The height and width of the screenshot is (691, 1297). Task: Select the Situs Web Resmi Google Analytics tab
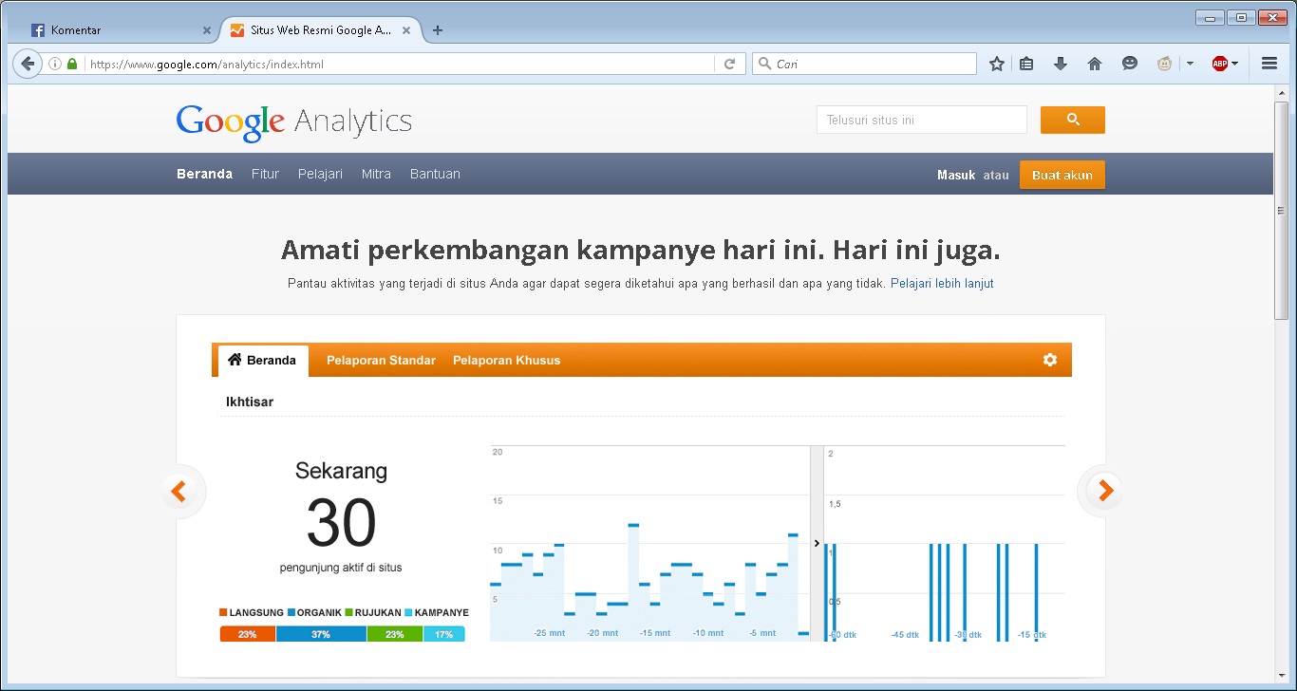[x=323, y=30]
